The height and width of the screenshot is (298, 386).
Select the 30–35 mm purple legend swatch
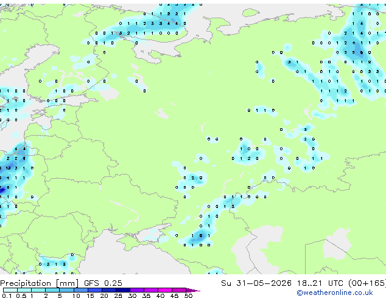137,290
